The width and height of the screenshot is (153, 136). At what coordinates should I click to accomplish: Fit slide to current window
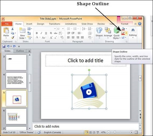[136, 132]
